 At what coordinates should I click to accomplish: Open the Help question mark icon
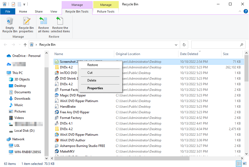click(246, 11)
